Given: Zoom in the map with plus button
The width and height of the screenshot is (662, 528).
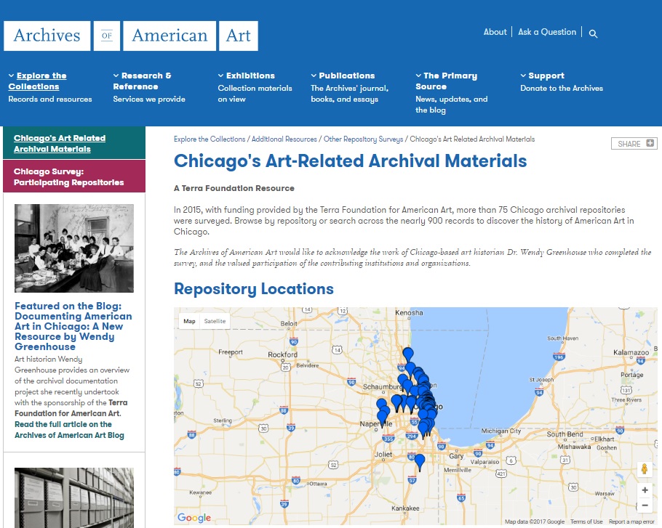Looking at the screenshot, I should [x=645, y=490].
